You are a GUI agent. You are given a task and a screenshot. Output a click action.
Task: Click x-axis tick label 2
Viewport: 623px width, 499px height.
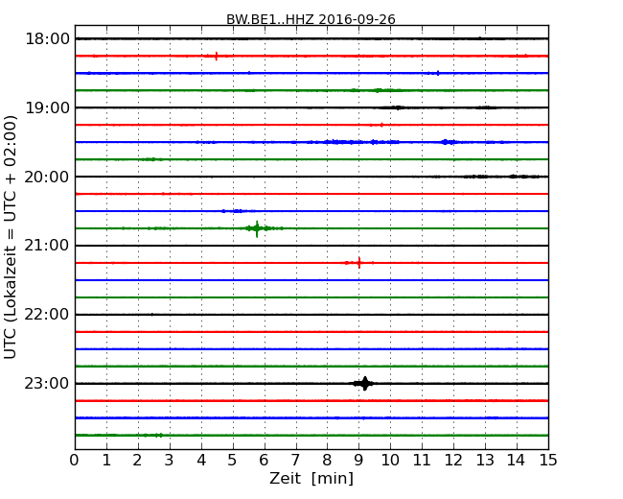point(137,460)
